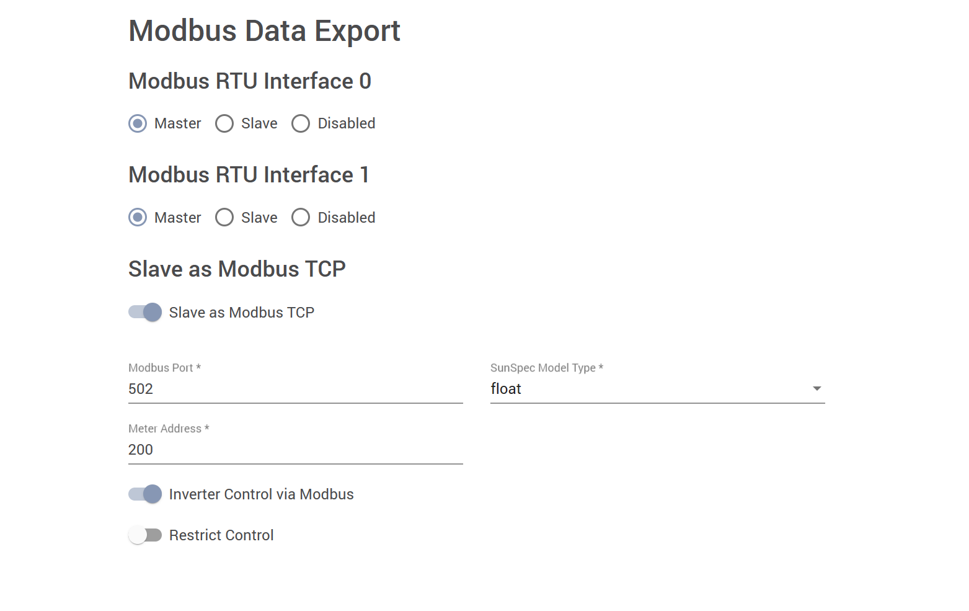
Task: Disable Inverter Control via Modbus switch
Action: 146,494
